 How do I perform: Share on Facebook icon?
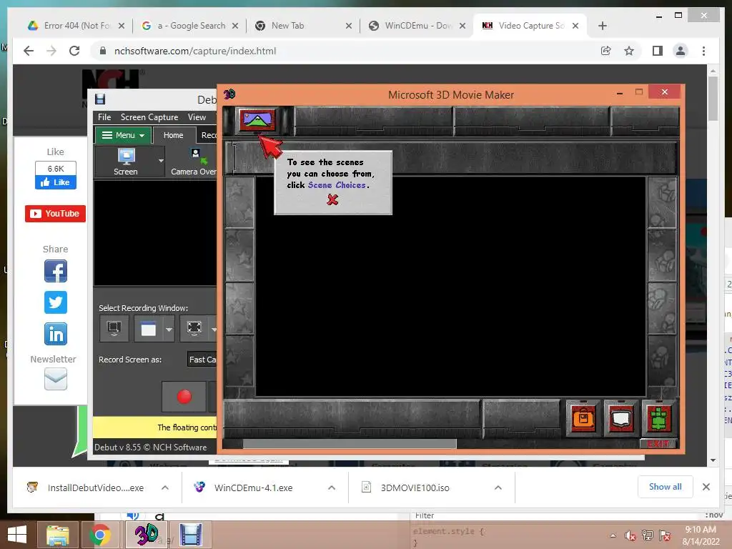point(56,271)
